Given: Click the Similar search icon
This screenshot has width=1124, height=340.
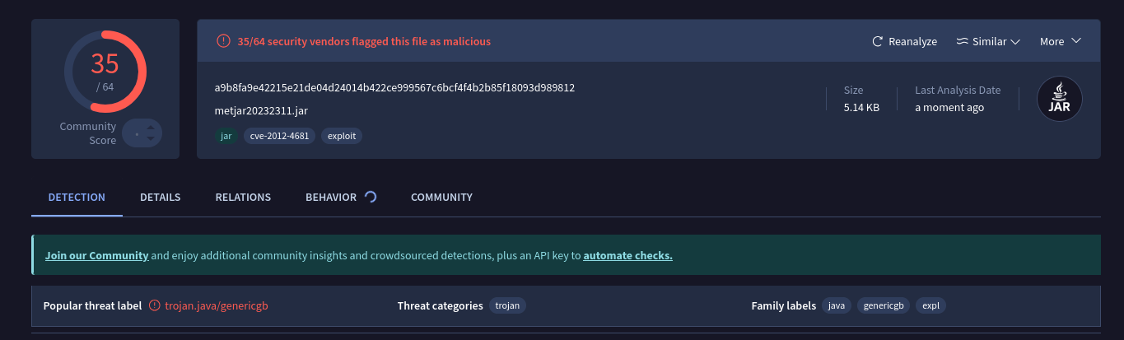Looking at the screenshot, I should point(962,41).
